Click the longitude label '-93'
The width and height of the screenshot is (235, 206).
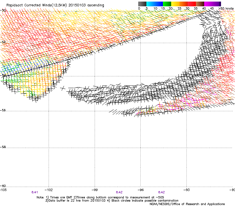pyautogui.click(x=187, y=190)
